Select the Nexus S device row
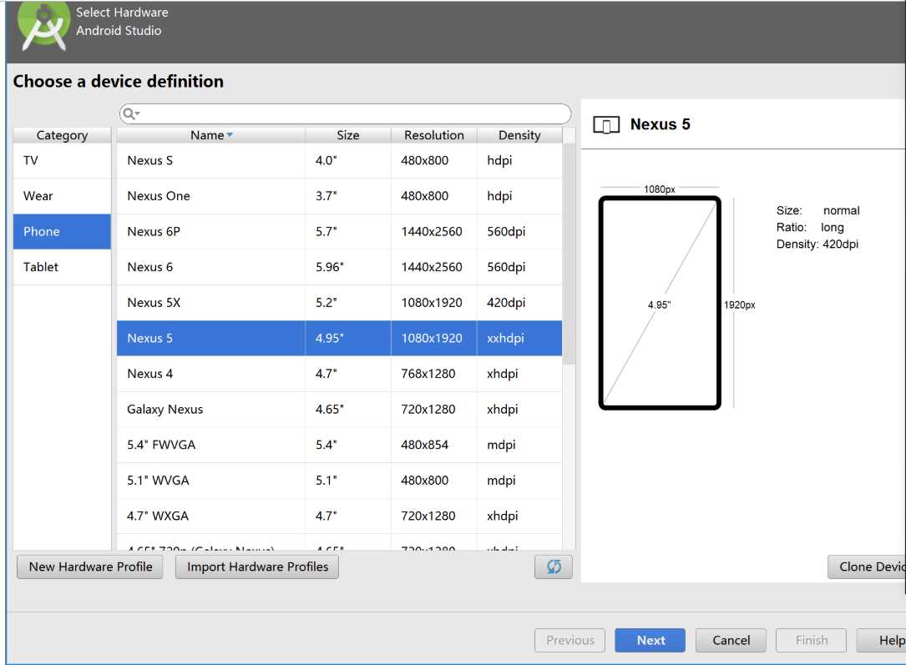The width and height of the screenshot is (906, 665). coord(339,160)
